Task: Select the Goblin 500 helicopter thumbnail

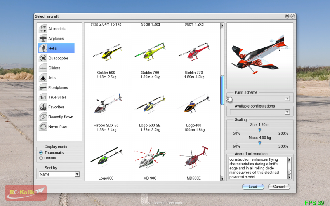Action: coord(107,53)
